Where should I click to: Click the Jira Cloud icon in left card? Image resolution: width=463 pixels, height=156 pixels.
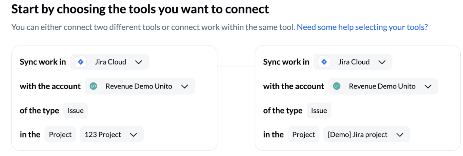click(x=81, y=62)
